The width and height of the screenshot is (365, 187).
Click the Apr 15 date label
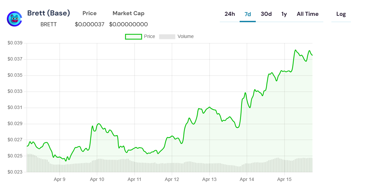coord(284,179)
